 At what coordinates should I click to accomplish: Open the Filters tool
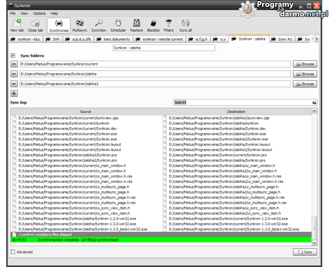[x=168, y=26]
